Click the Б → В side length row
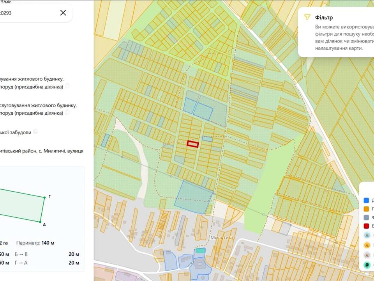The width and height of the screenshot is (374, 281). point(47,254)
